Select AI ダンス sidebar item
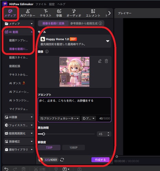This screenshot has width=160, height=171. click(x=17, y=83)
